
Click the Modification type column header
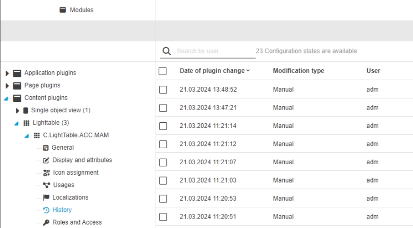298,71
